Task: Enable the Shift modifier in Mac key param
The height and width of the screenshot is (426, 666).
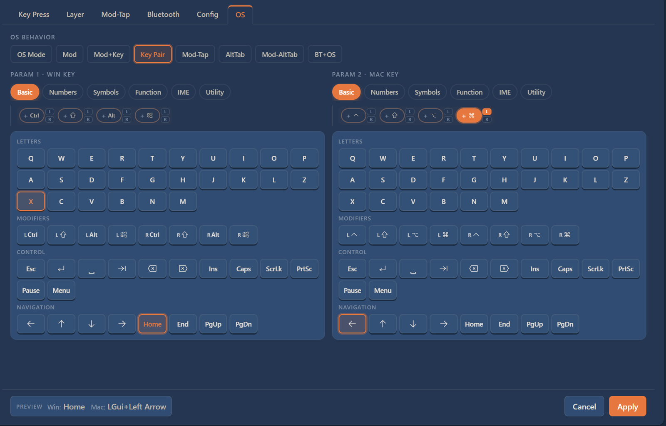Action: pos(392,116)
